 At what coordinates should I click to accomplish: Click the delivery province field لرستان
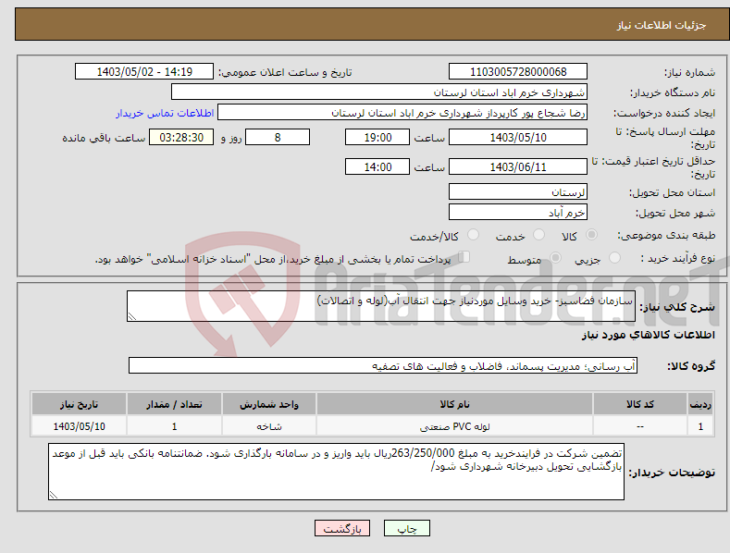518,191
